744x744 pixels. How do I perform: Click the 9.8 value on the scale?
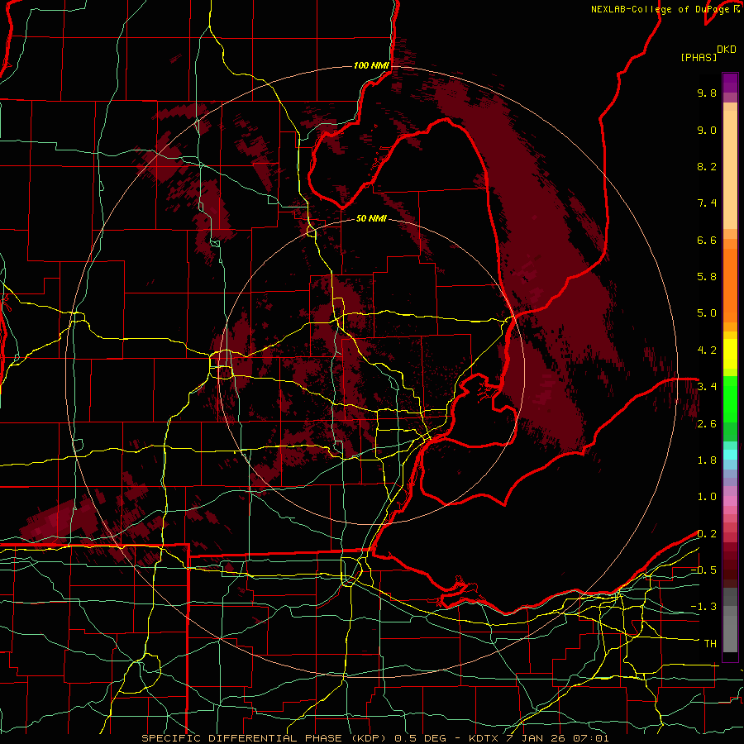707,93
